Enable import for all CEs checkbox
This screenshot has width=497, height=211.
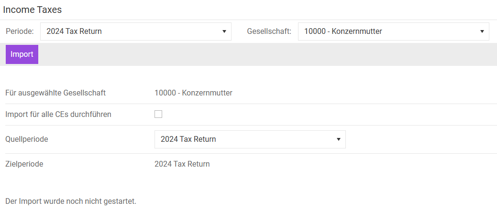click(x=158, y=114)
